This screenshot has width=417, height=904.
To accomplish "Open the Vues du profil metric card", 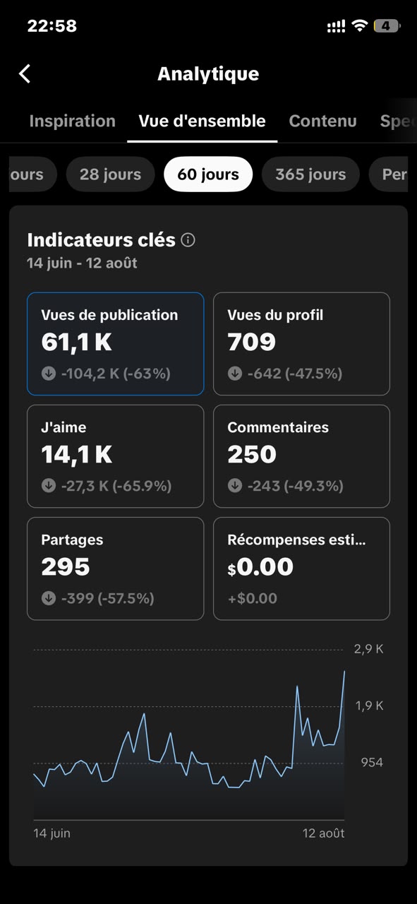I will click(x=301, y=344).
